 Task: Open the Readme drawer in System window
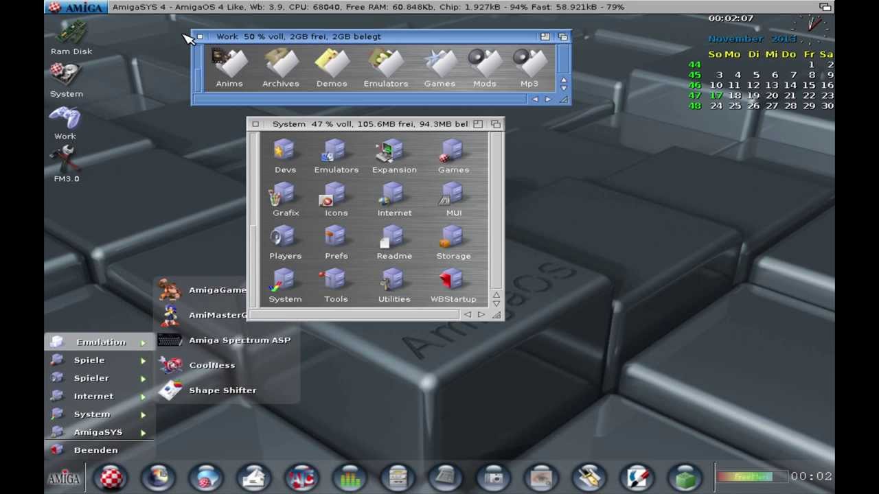coord(394,243)
